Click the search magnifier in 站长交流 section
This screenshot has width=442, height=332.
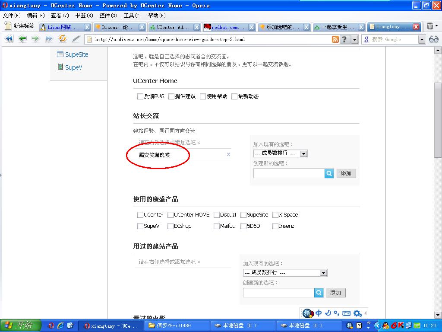(x=329, y=173)
